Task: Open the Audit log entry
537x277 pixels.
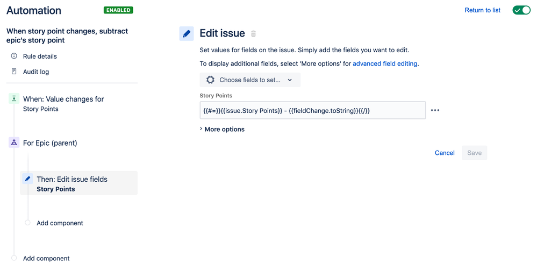Action: tap(36, 72)
